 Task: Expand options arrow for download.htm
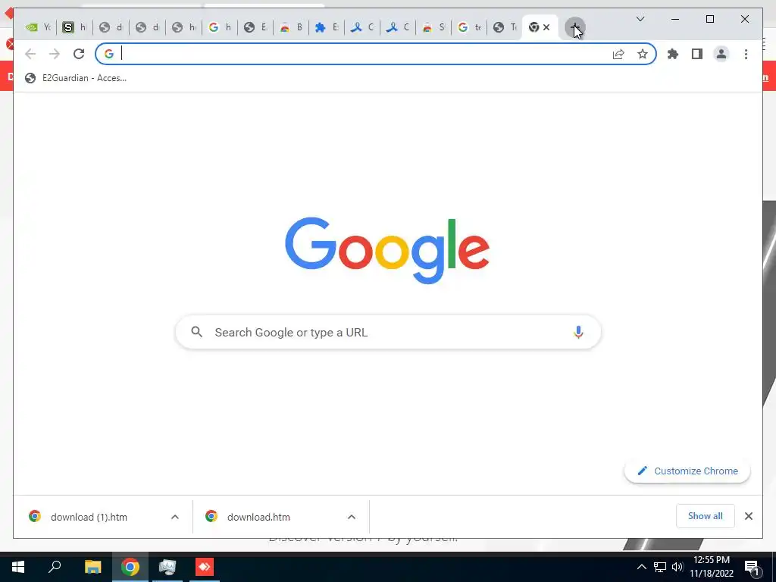352,517
